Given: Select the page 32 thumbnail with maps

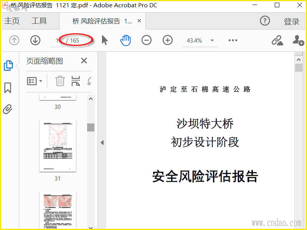Looking at the screenshot, I should click(x=58, y=210).
